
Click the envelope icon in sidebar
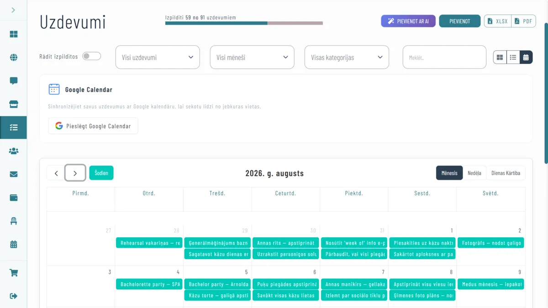coord(14,174)
